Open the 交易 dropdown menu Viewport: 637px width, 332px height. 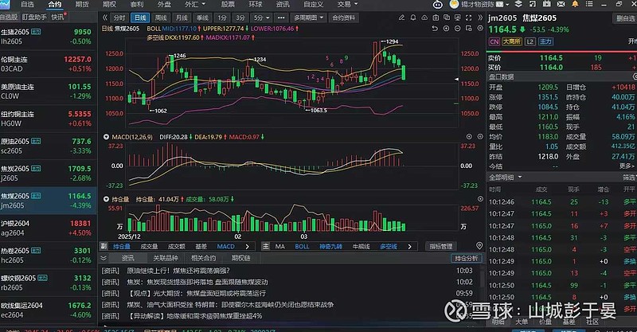348,4
